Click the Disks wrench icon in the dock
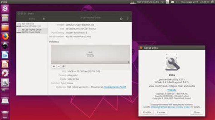This screenshot has height=120, width=215. [x=5, y=83]
